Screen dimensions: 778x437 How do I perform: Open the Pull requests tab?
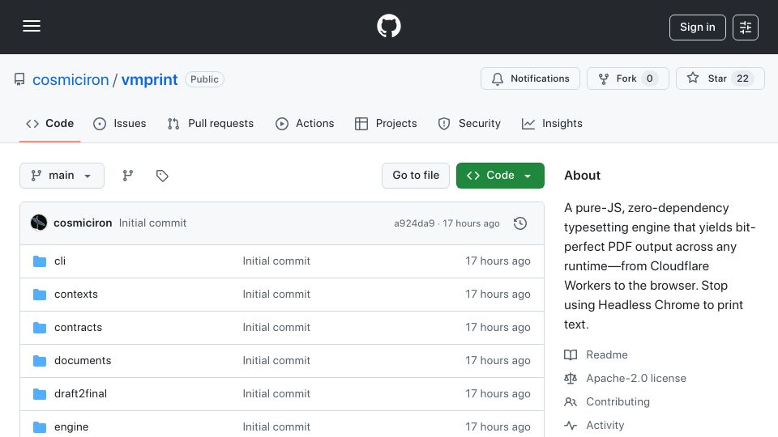pyautogui.click(x=211, y=123)
